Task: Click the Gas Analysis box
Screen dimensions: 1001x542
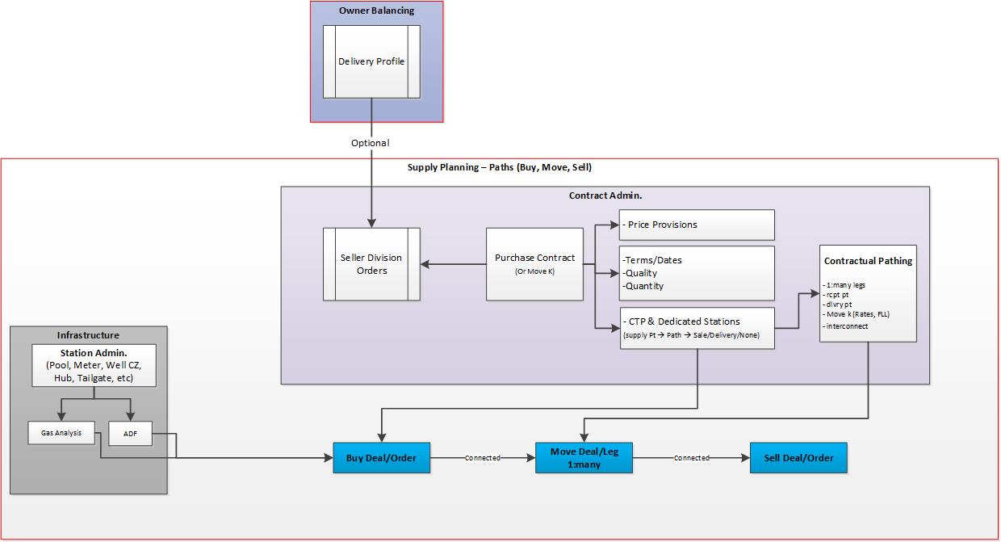Action: click(x=61, y=433)
